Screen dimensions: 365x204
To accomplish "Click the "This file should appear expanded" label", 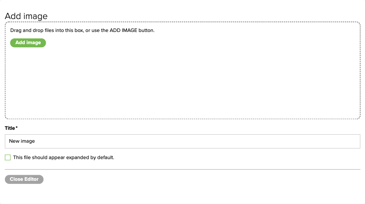I will 64,158.
